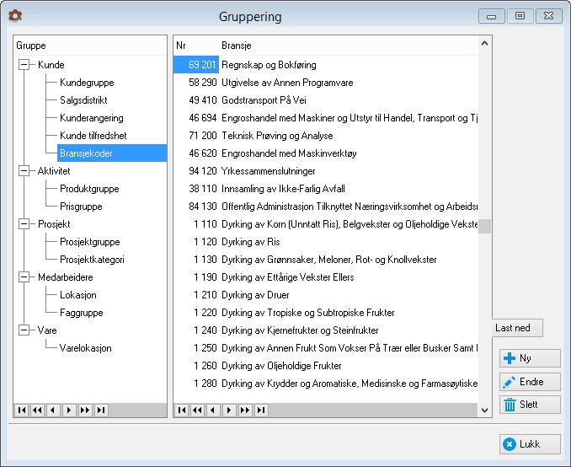The width and height of the screenshot is (571, 467).
Task: Select Salgsdistrikt in the tree
Action: click(x=83, y=99)
